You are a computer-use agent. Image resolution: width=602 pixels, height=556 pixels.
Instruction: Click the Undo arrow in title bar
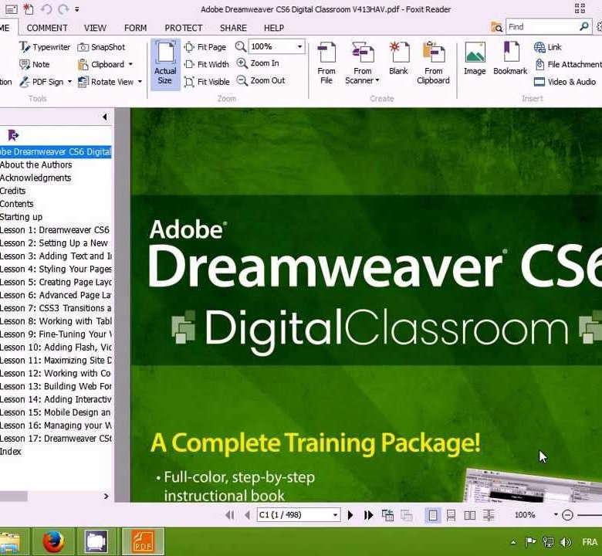(x=46, y=8)
